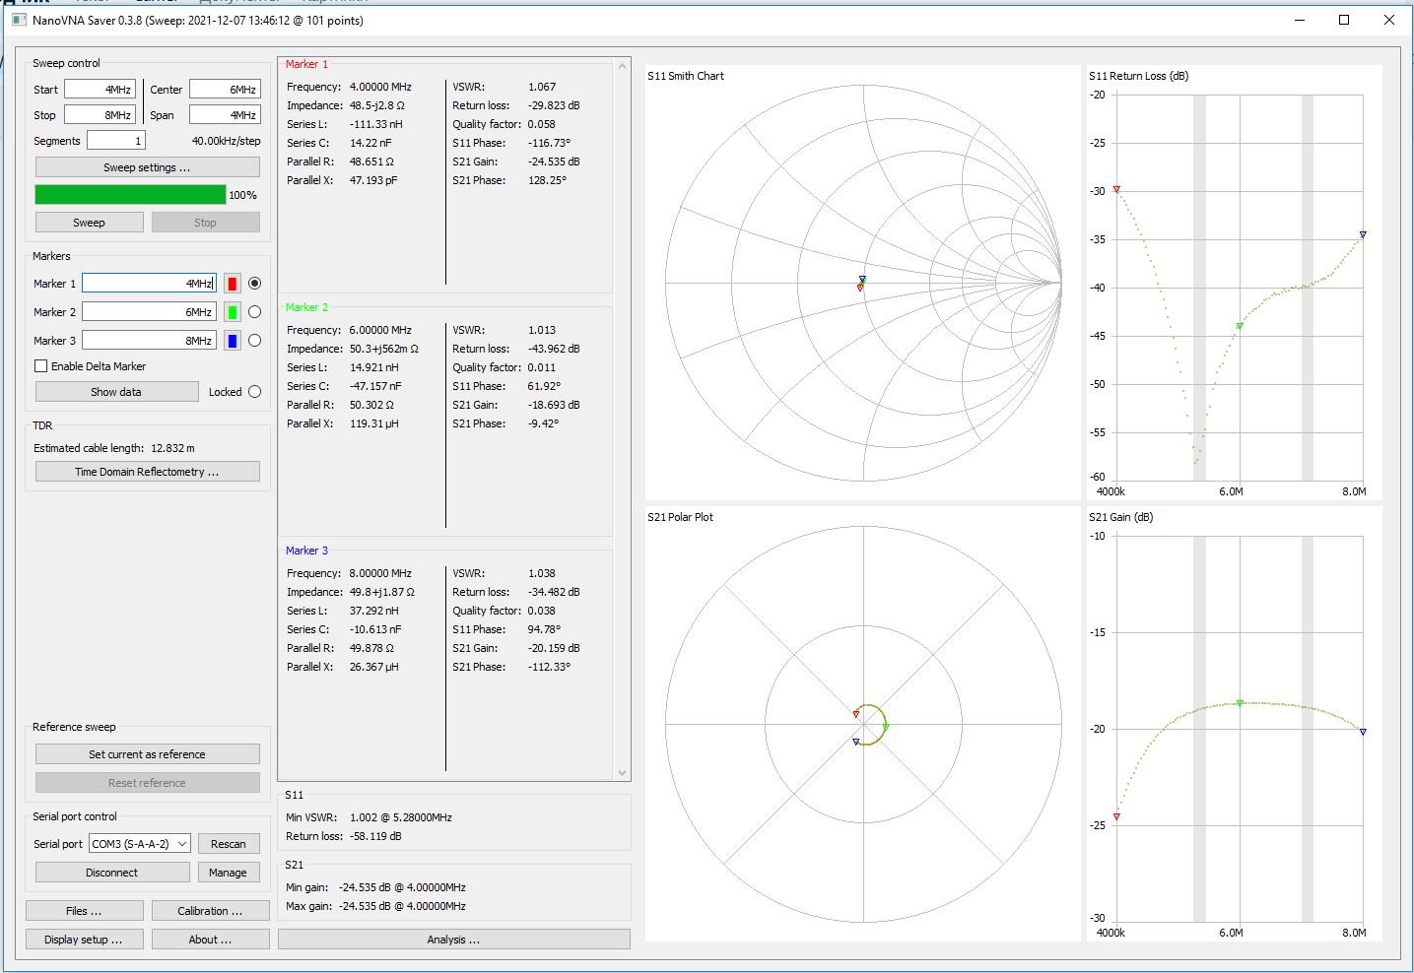Viewport: 1414px width, 973px height.
Task: Click the blue Marker 3 color swatch
Action: coord(232,341)
